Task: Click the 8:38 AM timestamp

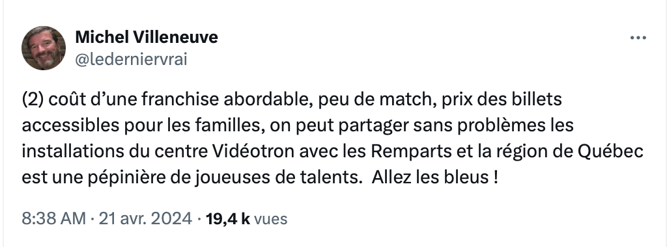Action: pos(53,219)
